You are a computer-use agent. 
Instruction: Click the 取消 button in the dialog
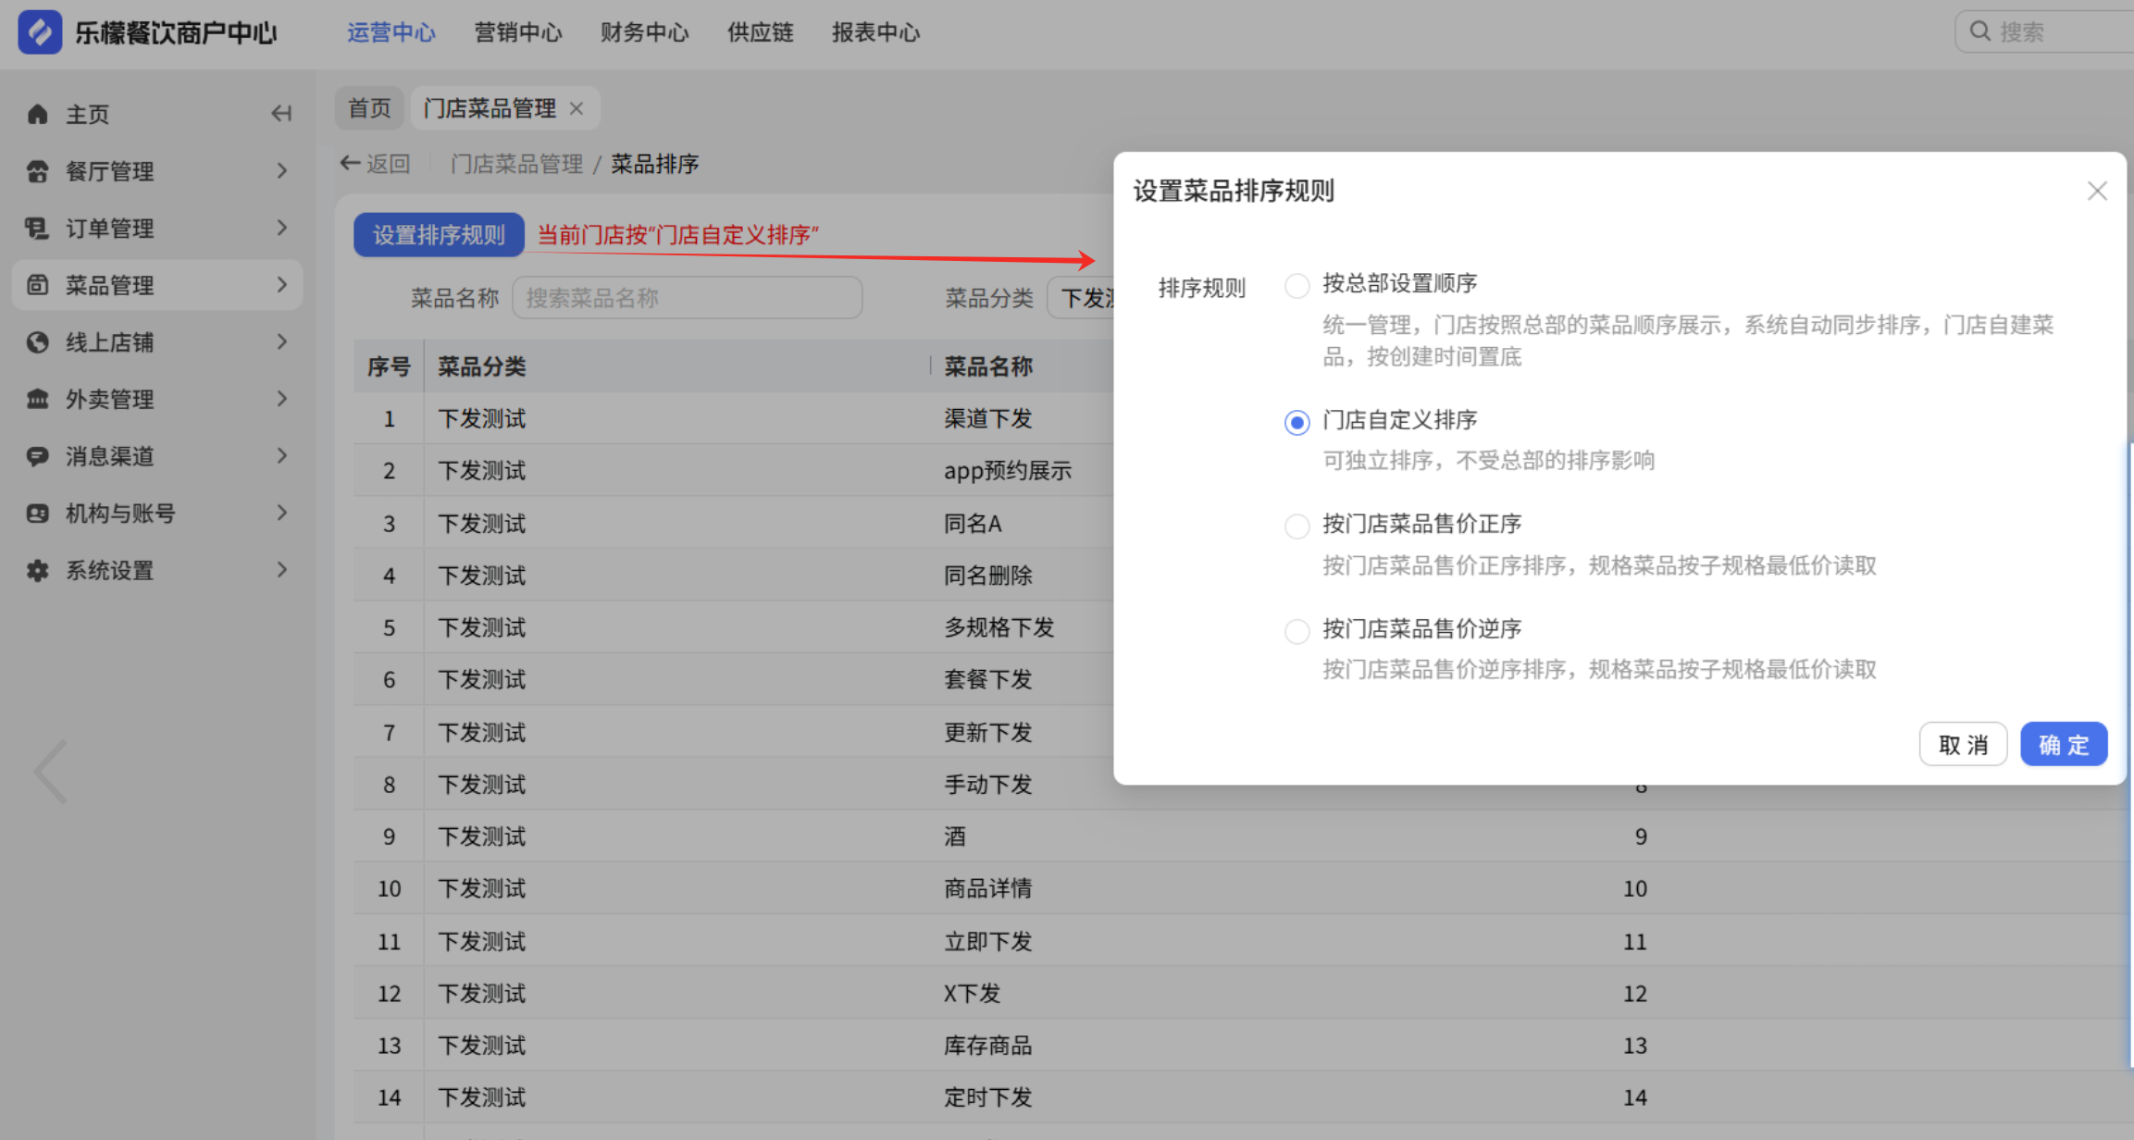tap(1963, 744)
